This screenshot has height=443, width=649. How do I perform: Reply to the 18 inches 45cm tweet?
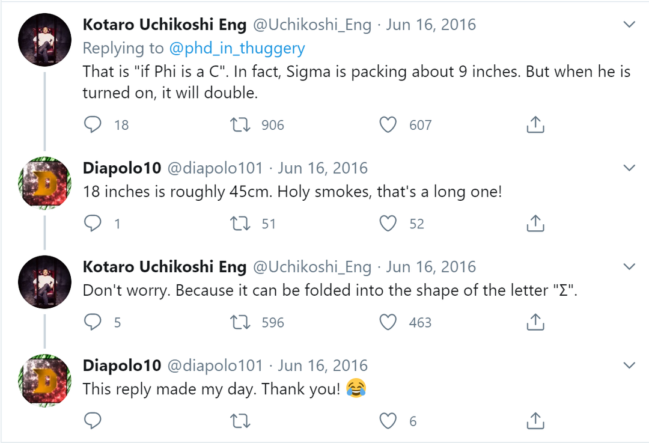pyautogui.click(x=93, y=224)
